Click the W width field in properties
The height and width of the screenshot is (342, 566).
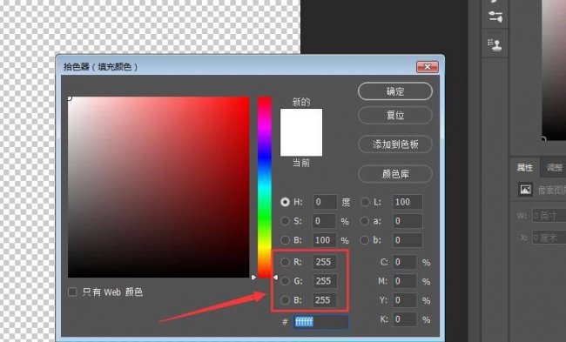pos(549,216)
